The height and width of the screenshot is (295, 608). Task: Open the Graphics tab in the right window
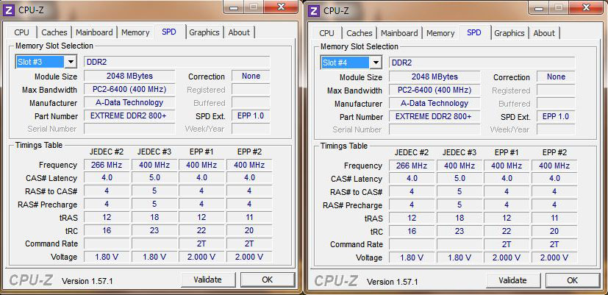coord(509,33)
